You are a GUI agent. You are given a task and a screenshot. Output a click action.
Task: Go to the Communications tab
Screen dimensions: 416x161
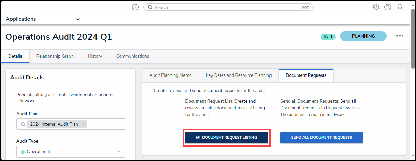[x=132, y=56]
